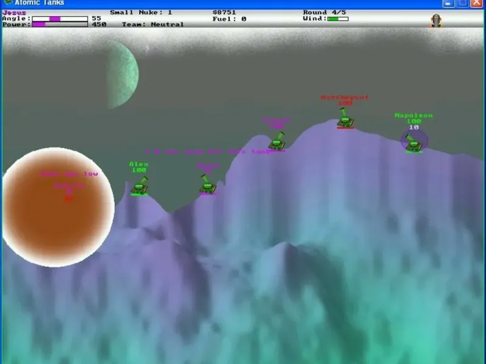The height and width of the screenshot is (364, 486).
Task: Click the "Team: Neutral" label
Action: pyautogui.click(x=153, y=24)
